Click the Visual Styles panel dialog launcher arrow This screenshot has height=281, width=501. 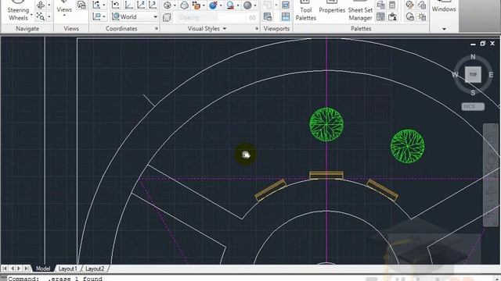point(257,29)
